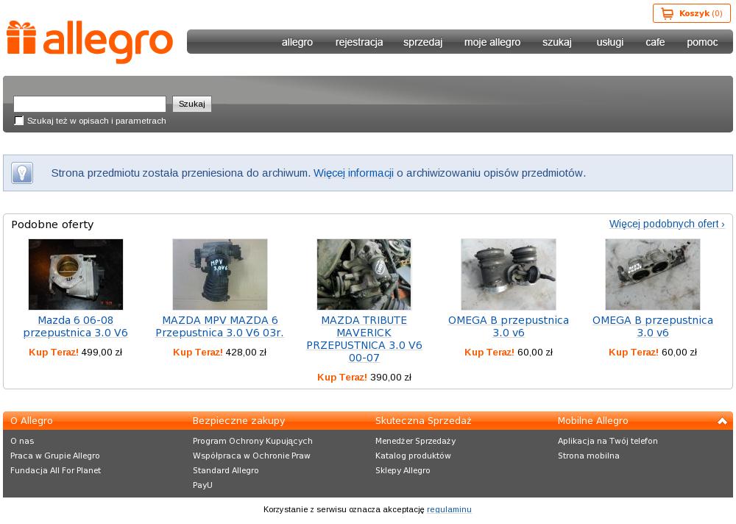
Task: Open Program Ochrony Kupujących link
Action: point(252,441)
